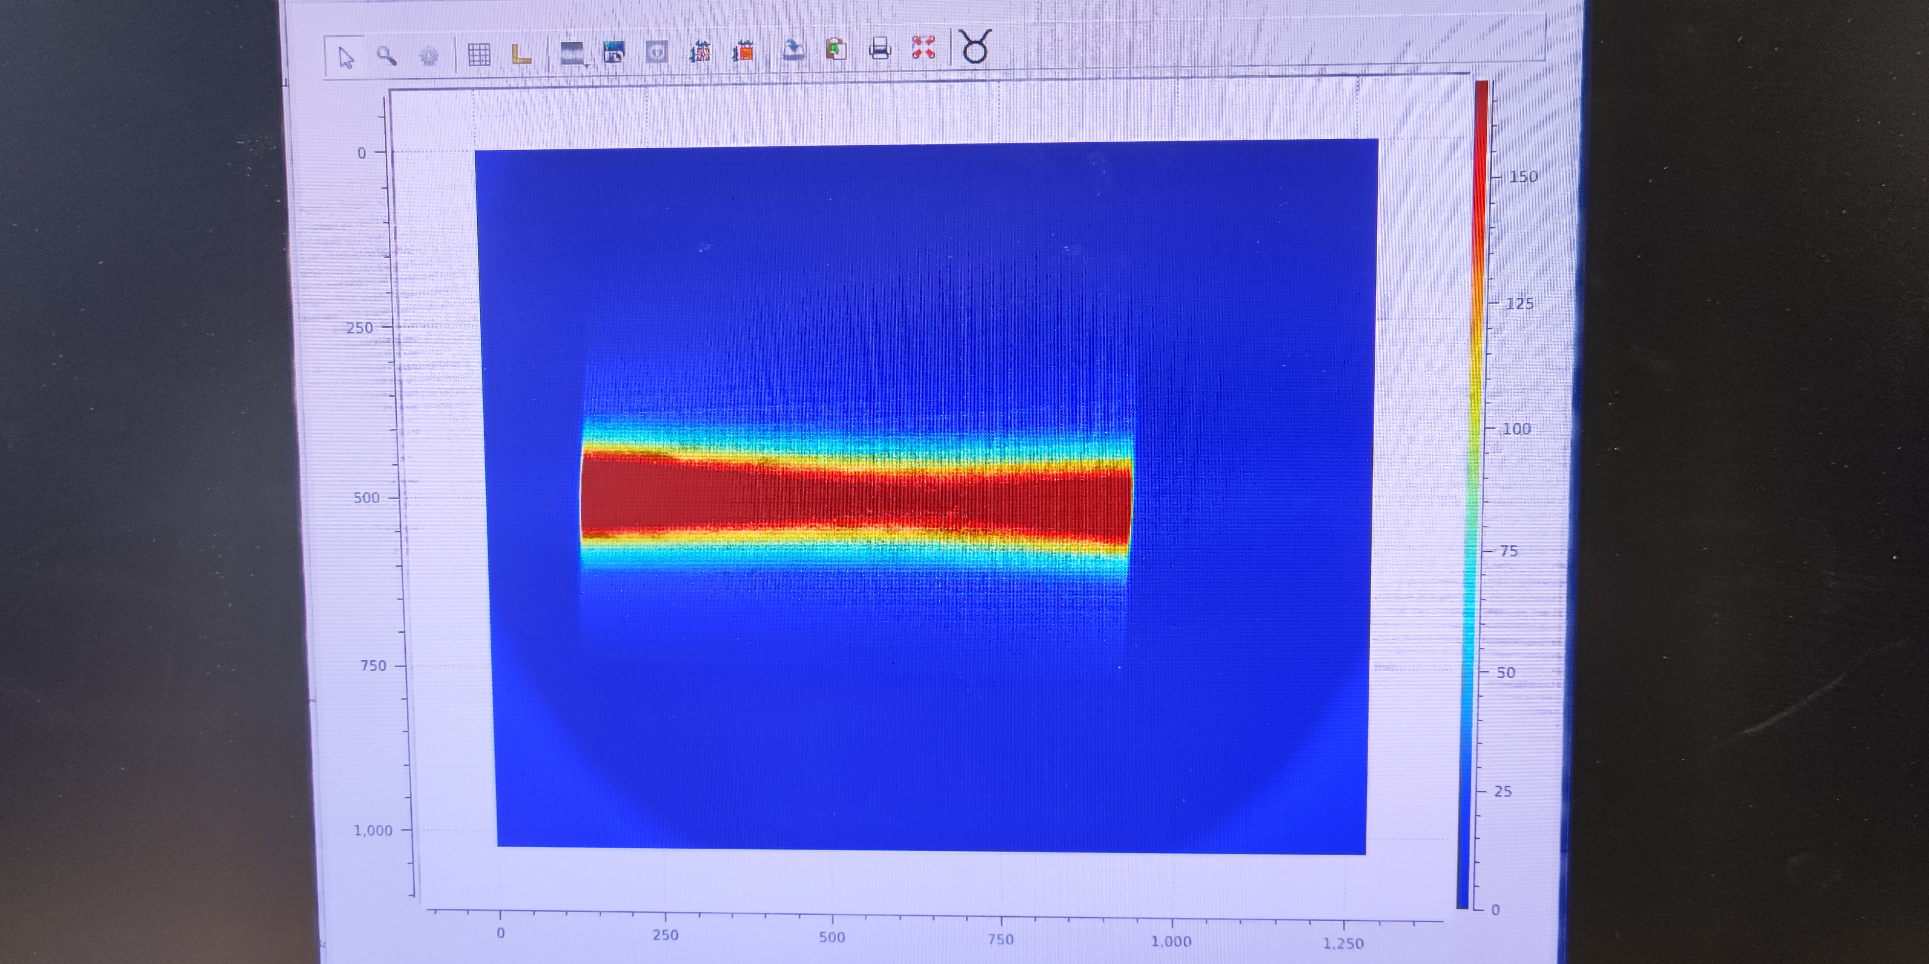Click the colorbar tick label "100"
This screenshot has height=964, width=1929.
[1516, 429]
